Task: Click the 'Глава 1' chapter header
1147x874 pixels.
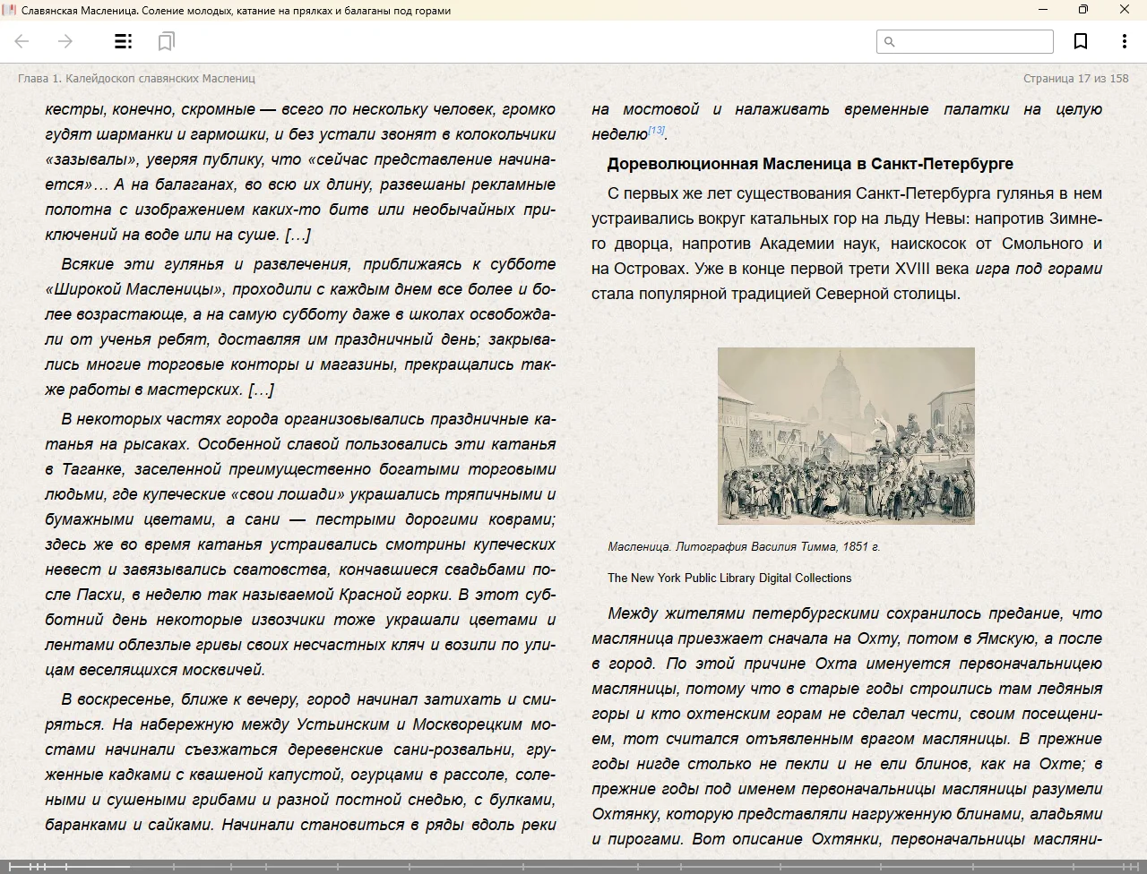Action: (x=136, y=78)
